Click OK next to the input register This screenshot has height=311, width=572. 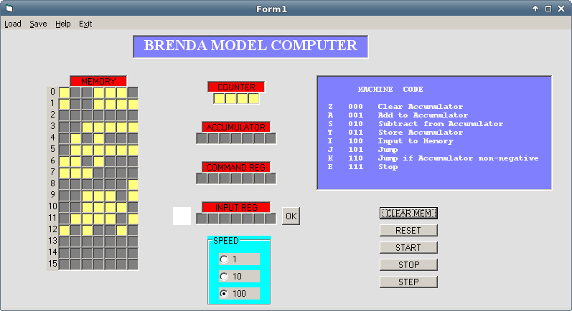click(291, 216)
